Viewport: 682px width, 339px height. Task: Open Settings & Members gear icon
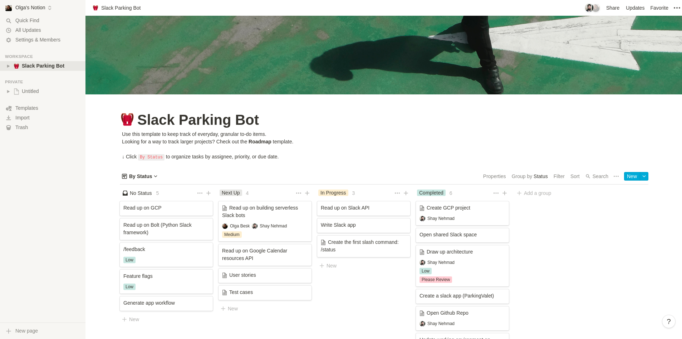(9, 40)
